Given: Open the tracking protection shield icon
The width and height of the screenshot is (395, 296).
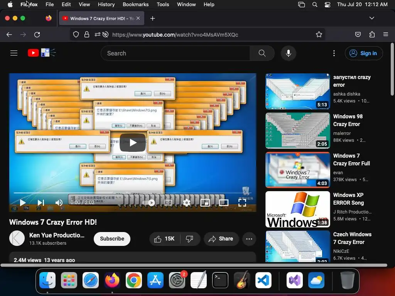Looking at the screenshot, I should (x=76, y=34).
